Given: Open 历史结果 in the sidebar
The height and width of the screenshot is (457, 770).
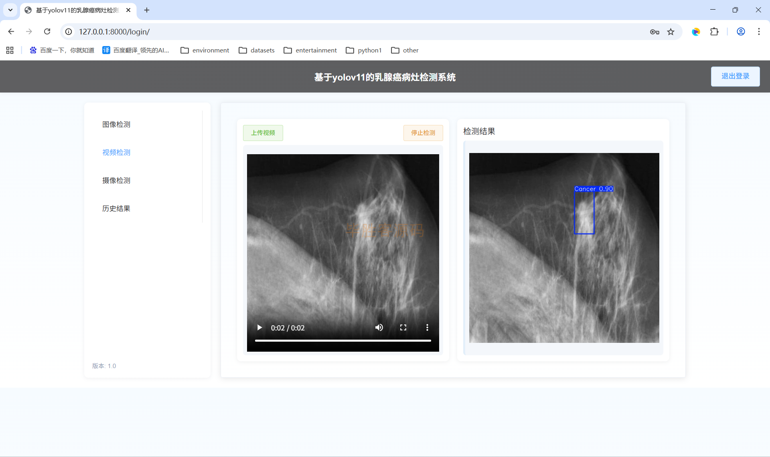Looking at the screenshot, I should pyautogui.click(x=116, y=208).
